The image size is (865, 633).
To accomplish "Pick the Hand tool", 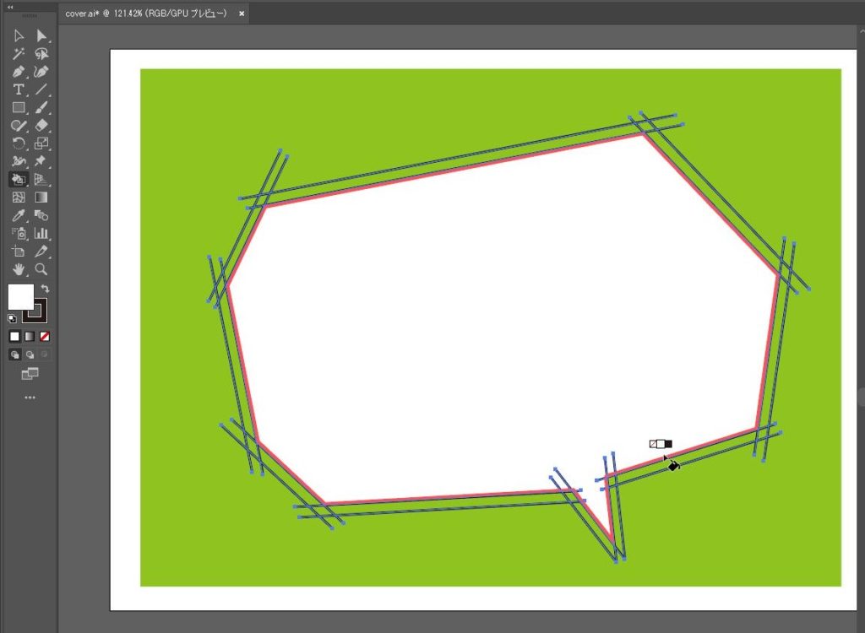I will point(19,269).
